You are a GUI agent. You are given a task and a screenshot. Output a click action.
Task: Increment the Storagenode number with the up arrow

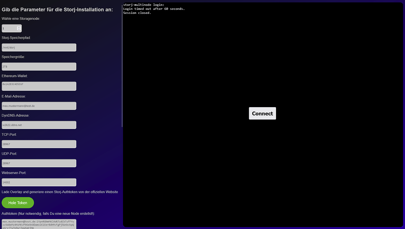[x=19, y=26]
